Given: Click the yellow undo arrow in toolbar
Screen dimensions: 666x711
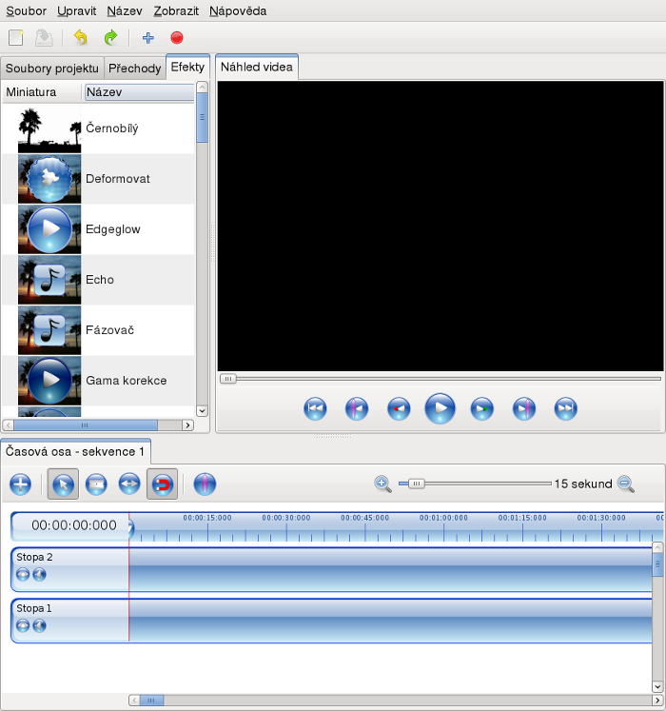Looking at the screenshot, I should click(81, 38).
